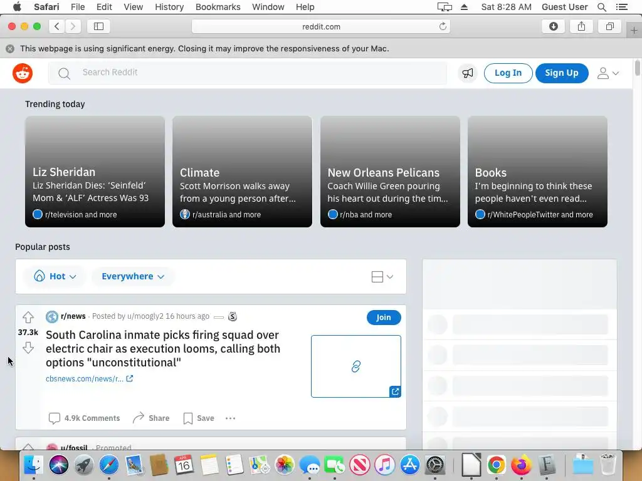Open the Books trending card

pyautogui.click(x=537, y=172)
